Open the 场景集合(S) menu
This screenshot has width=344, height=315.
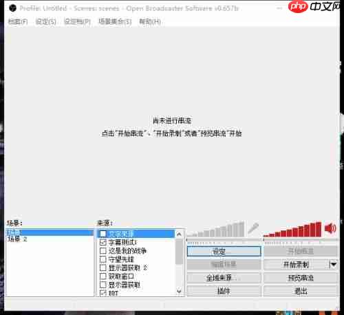pyautogui.click(x=115, y=22)
